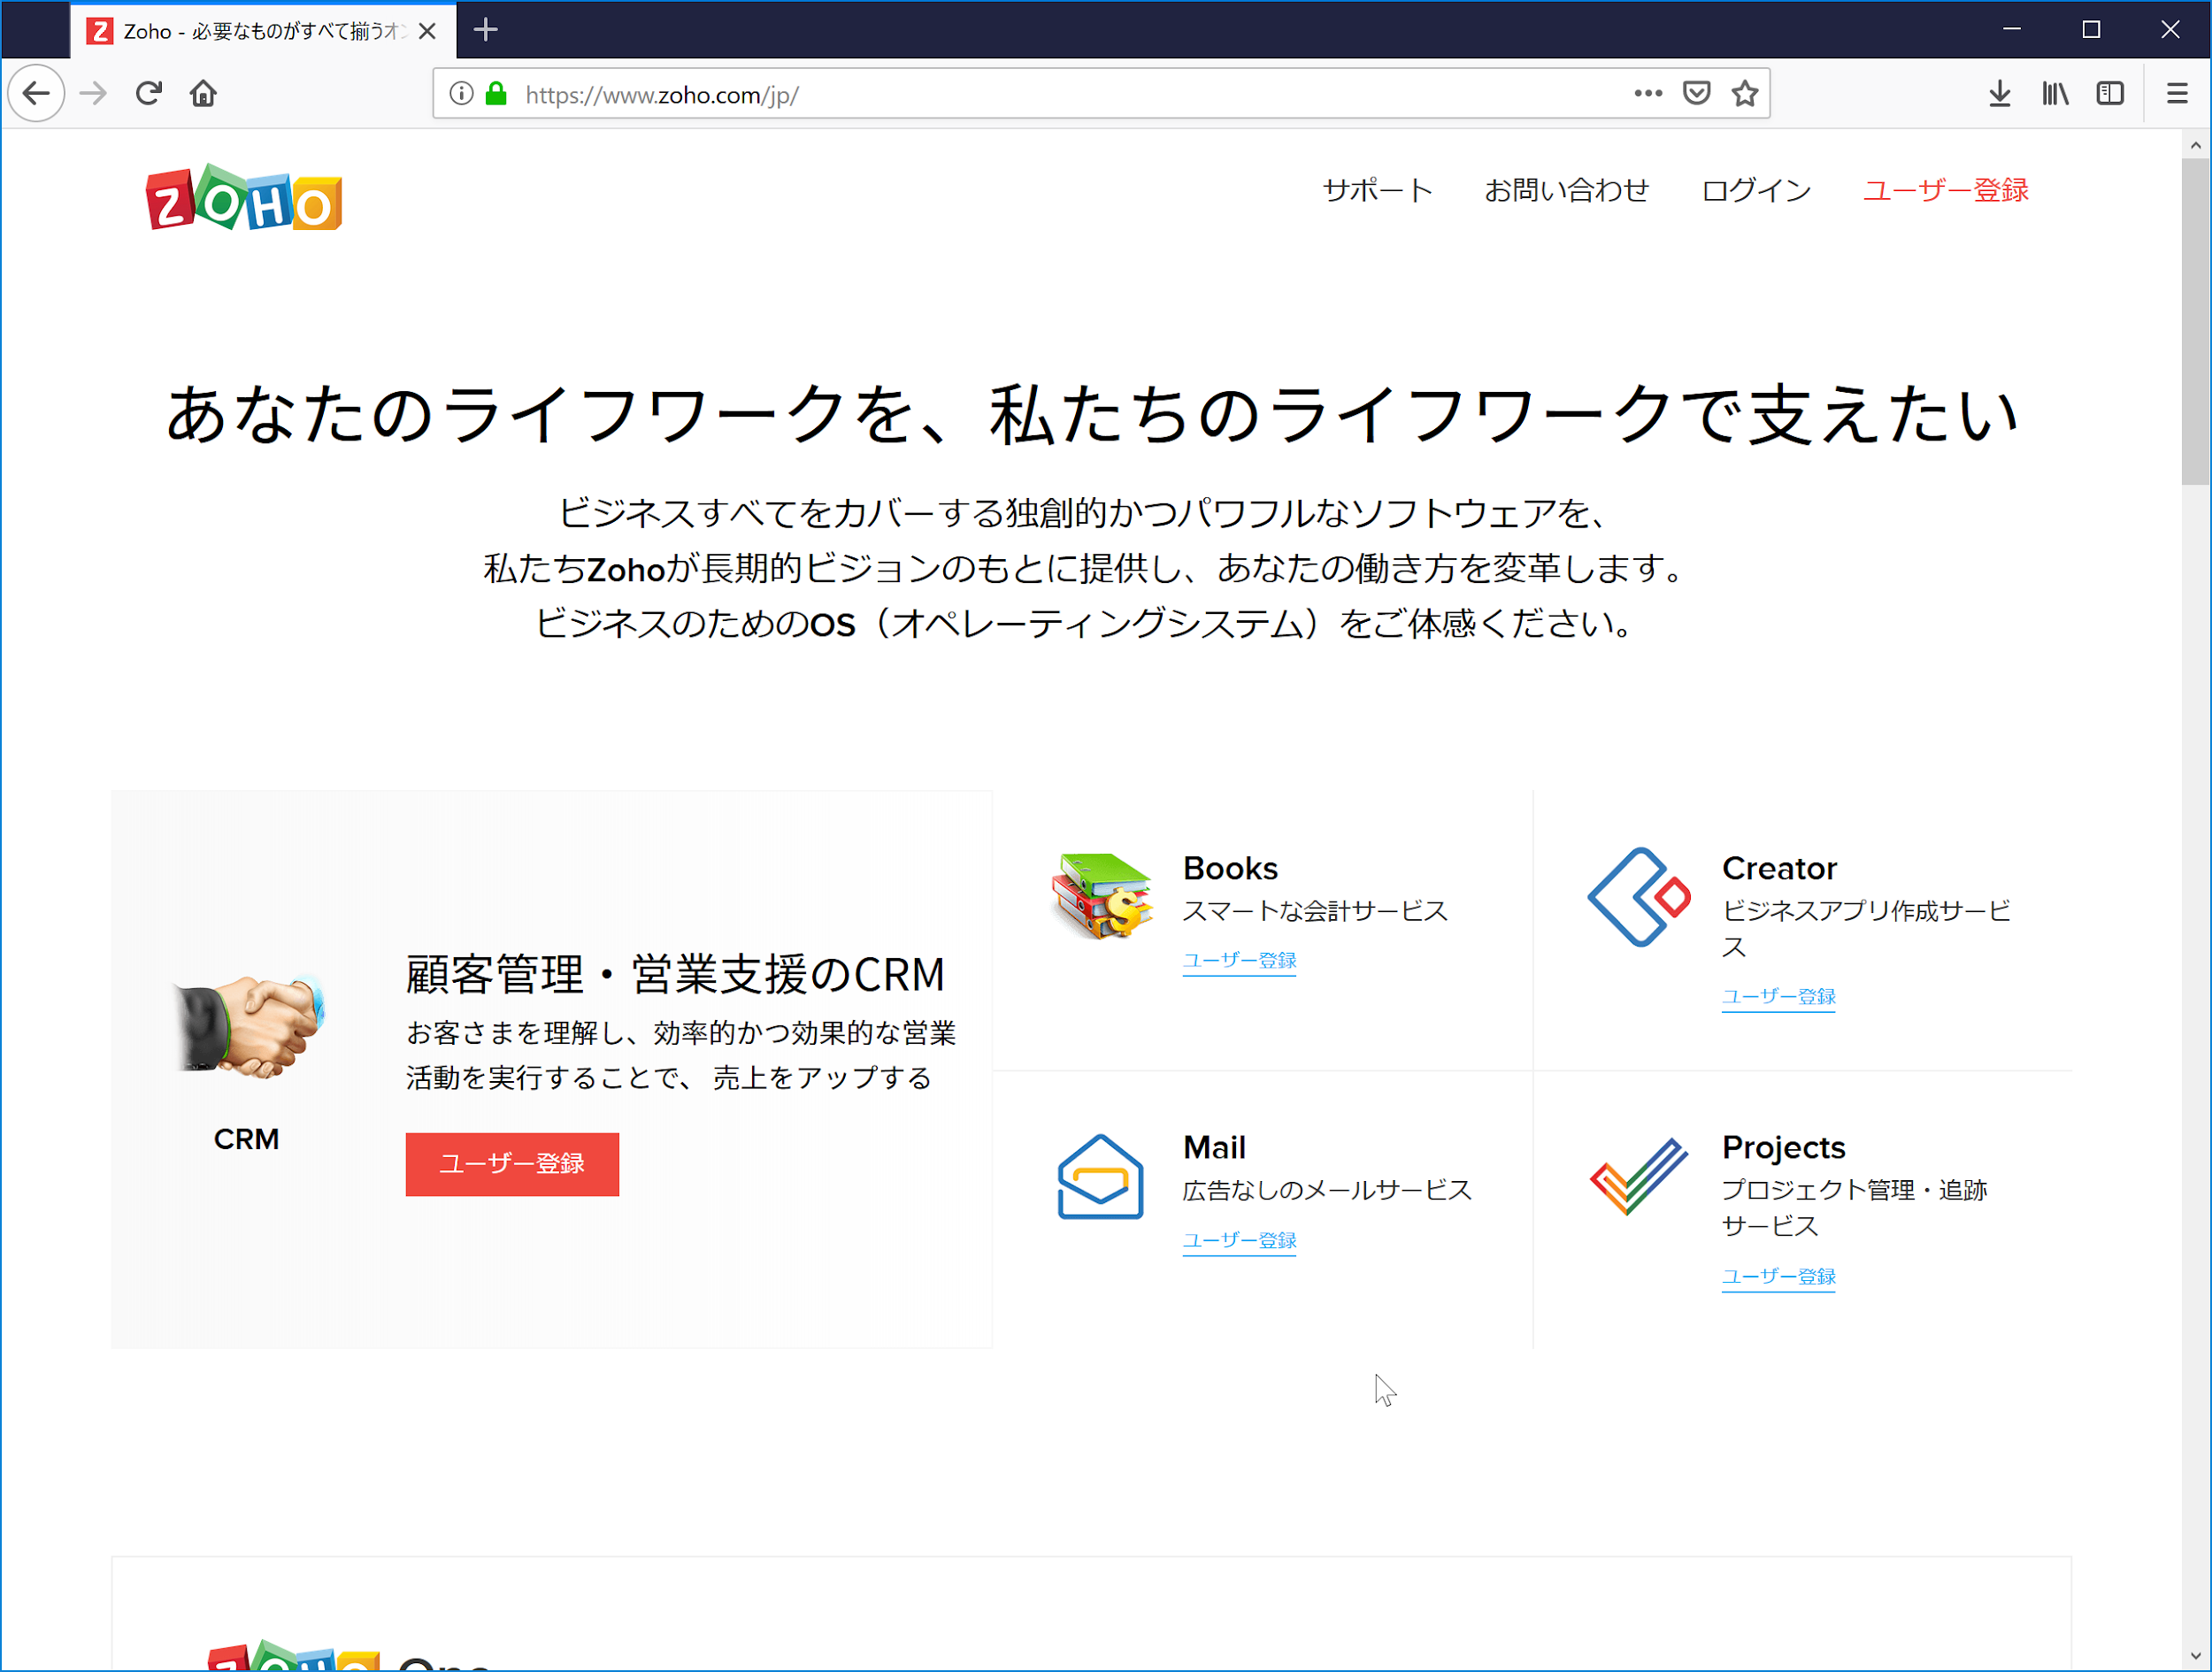The image size is (2212, 1672).
Task: Click the Books heading
Action: pyautogui.click(x=1230, y=868)
